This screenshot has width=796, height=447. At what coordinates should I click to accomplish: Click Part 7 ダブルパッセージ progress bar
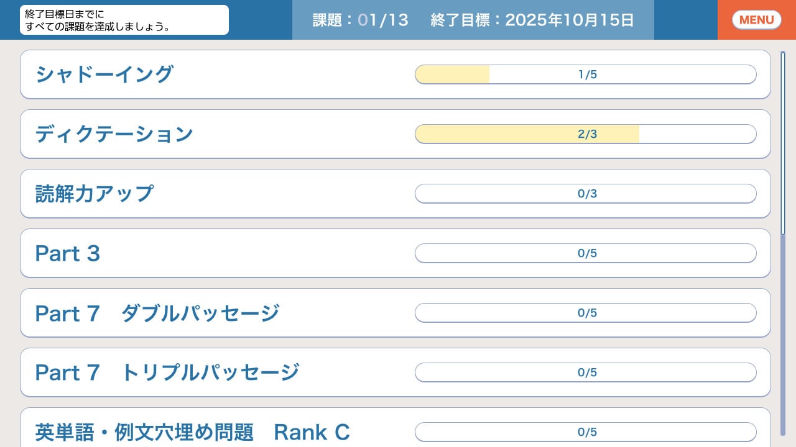585,312
